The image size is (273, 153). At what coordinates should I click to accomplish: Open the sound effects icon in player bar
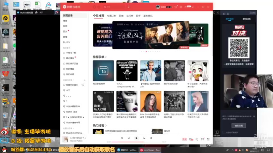coord(191,139)
